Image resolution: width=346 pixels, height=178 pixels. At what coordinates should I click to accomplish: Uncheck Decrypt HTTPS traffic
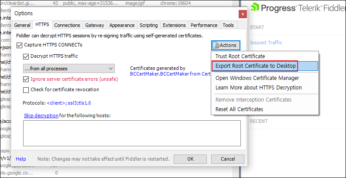click(26, 56)
